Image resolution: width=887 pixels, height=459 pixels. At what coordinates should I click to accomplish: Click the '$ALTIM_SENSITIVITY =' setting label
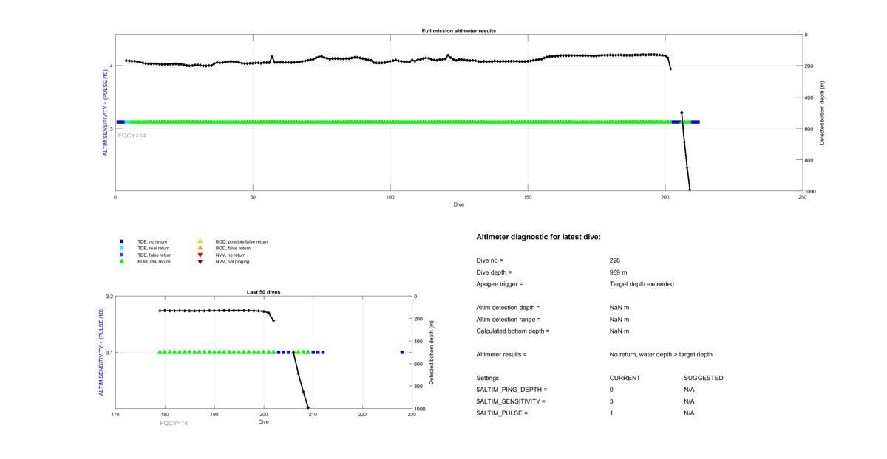pyautogui.click(x=512, y=401)
